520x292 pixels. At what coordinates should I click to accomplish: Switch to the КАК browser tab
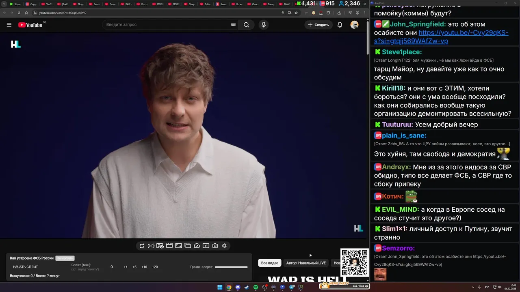[x=126, y=4]
